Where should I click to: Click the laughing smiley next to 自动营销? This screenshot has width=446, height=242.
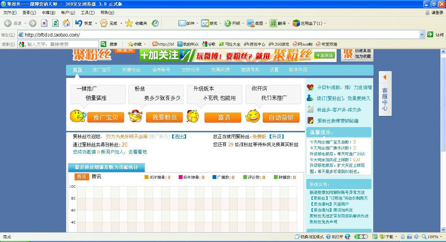(253, 116)
